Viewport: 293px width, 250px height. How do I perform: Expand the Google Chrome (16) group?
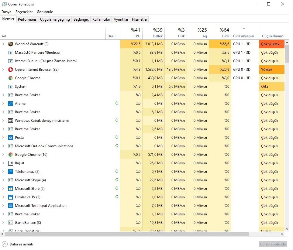click(3, 155)
